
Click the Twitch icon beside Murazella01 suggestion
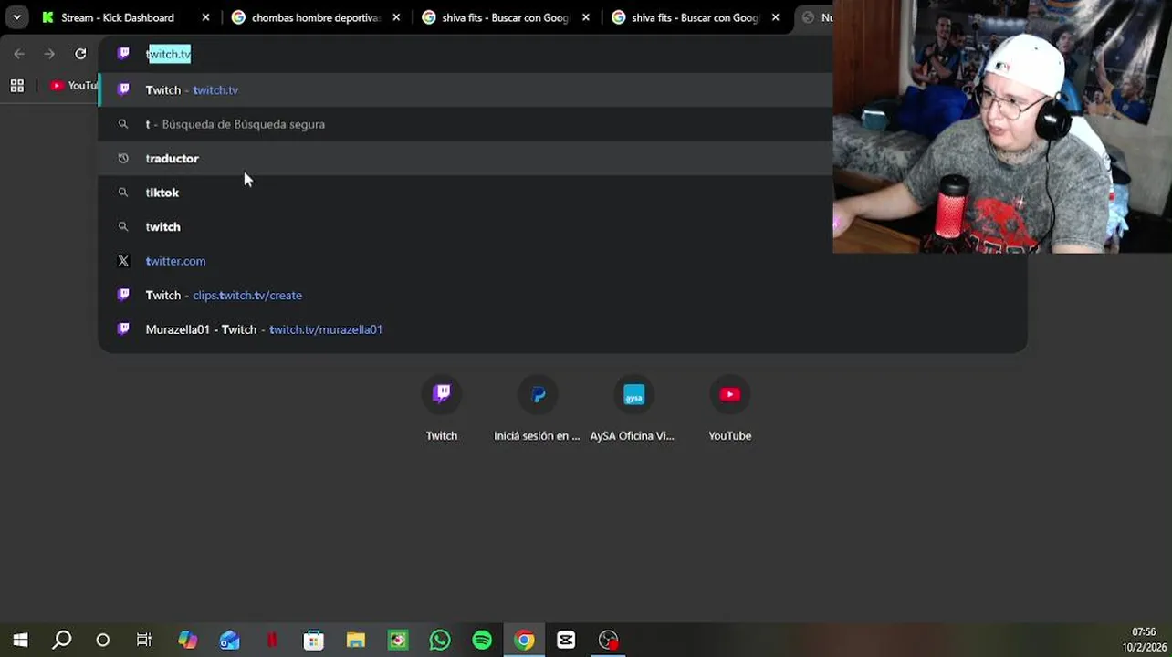tap(123, 329)
